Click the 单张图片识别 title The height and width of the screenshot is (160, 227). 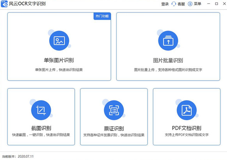point(59,60)
